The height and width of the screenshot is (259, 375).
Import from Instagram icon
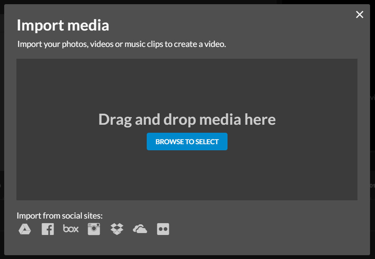pyautogui.click(x=94, y=229)
